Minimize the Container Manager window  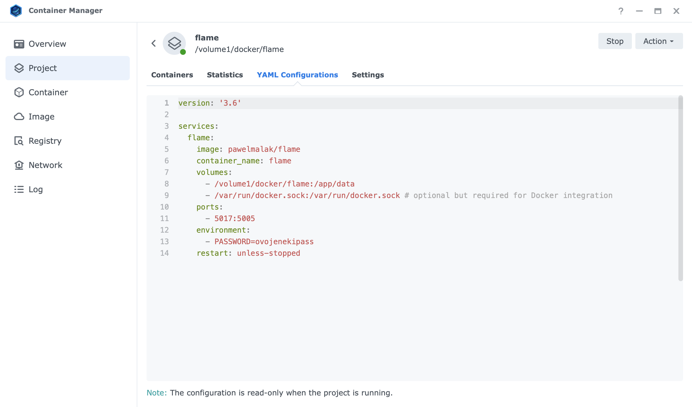click(x=639, y=11)
